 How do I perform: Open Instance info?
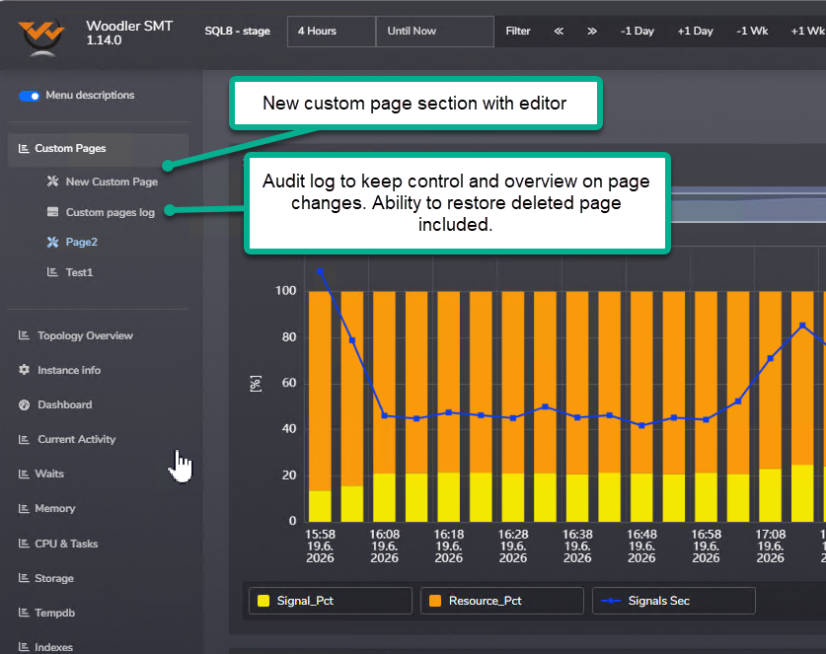(69, 370)
